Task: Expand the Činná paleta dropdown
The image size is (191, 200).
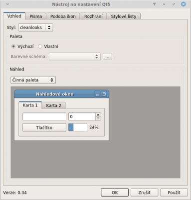Action: pyautogui.click(x=33, y=80)
